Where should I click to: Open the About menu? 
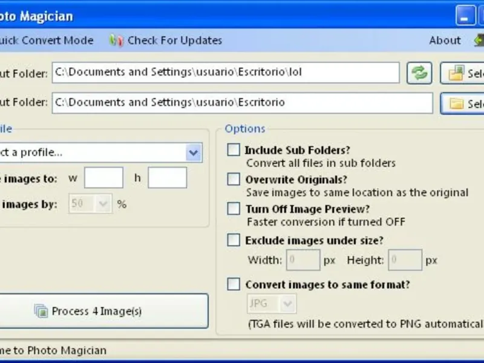pyautogui.click(x=445, y=41)
